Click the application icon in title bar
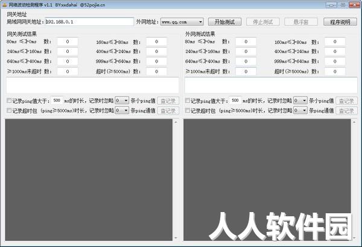This screenshot has width=362, height=247. point(5,5)
